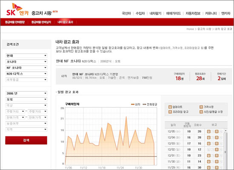Open the 2006 년 year dropdown
234x170 pixels.
point(26,93)
